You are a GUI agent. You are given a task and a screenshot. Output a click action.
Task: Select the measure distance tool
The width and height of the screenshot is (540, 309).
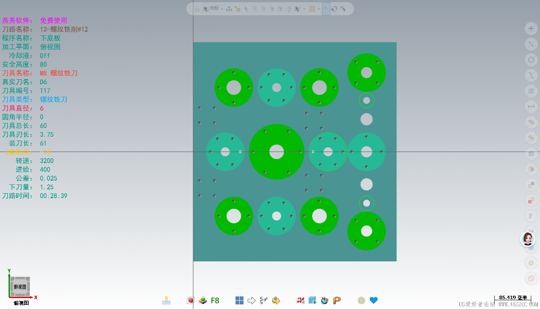tap(531, 107)
